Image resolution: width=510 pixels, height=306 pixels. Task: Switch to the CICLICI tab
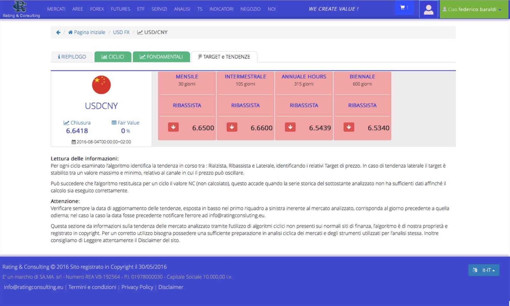point(113,57)
